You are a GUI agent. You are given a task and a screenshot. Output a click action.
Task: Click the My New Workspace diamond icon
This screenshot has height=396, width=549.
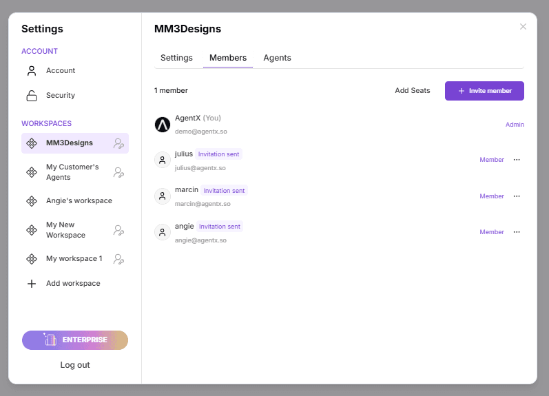click(32, 230)
